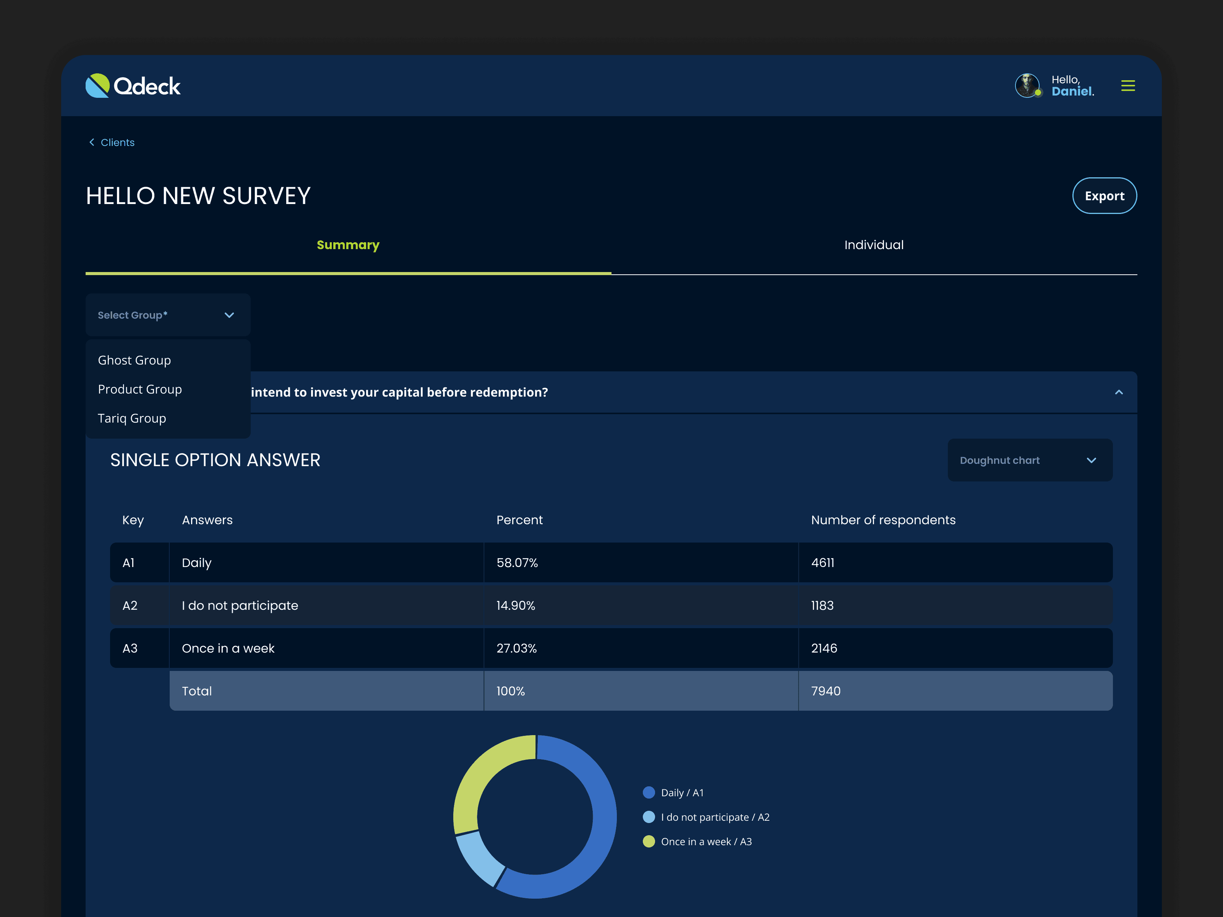1223x917 pixels.
Task: Choose Ghost Group from the list
Action: (x=135, y=360)
